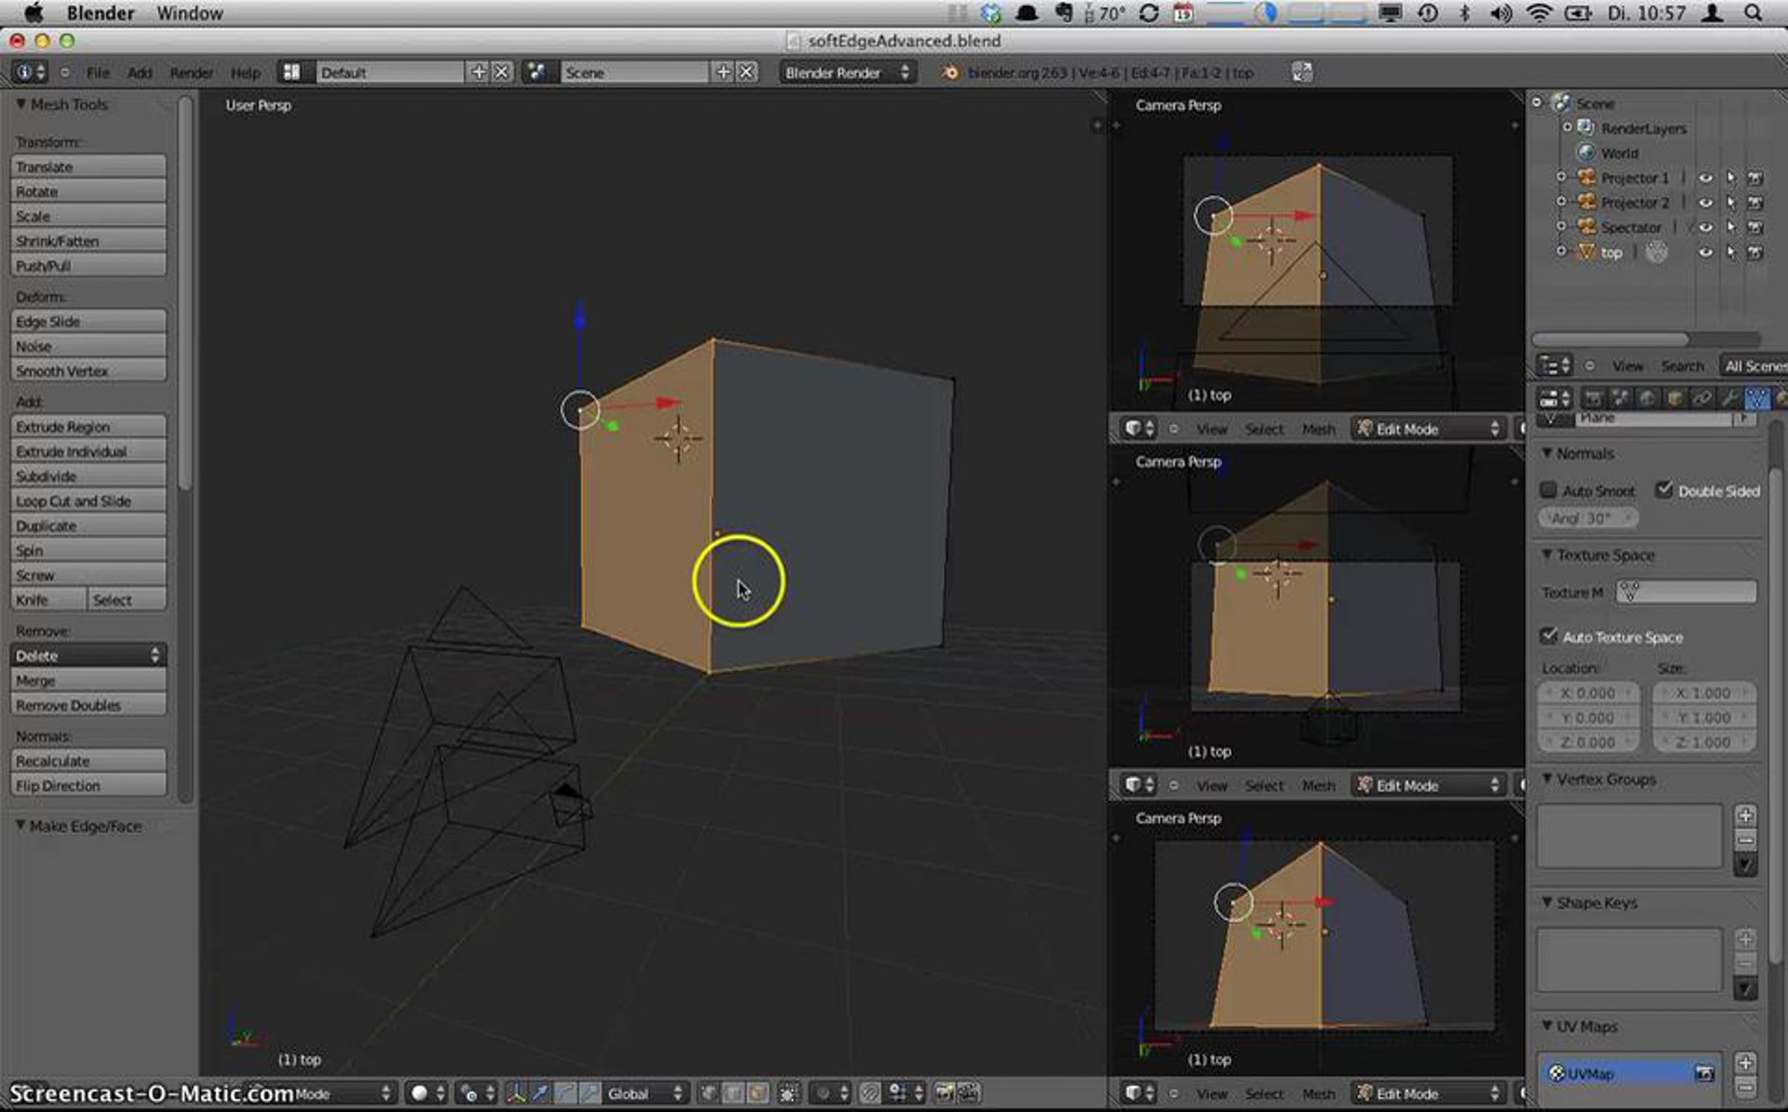Enable the Auto Smooth checkbox

click(x=1548, y=490)
